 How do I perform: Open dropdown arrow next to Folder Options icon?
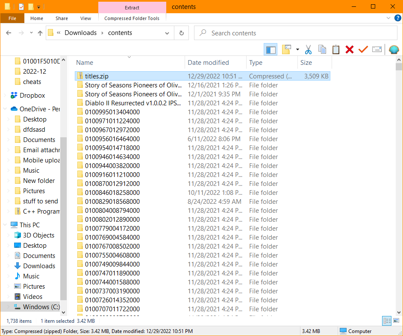[297, 49]
